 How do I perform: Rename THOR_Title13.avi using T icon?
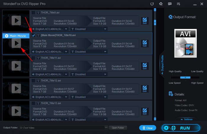pyautogui.click(x=38, y=103)
